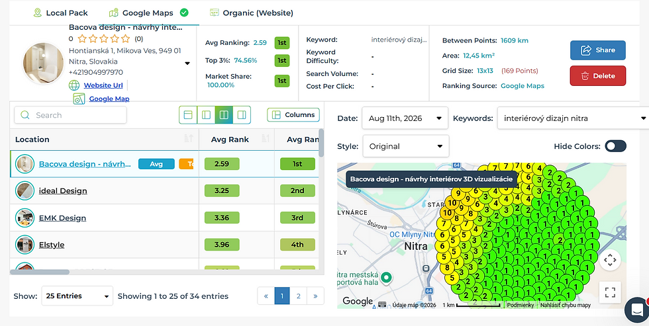Sort by the first Avg Rank column
The width and height of the screenshot is (649, 326).
pyautogui.click(x=237, y=140)
